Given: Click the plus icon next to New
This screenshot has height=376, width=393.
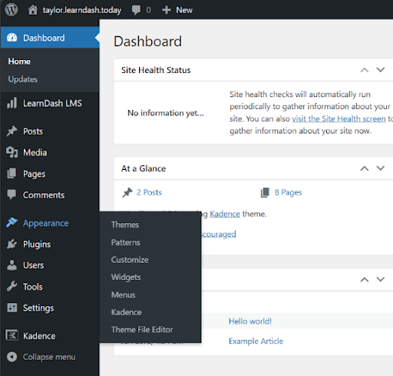Looking at the screenshot, I should point(167,10).
